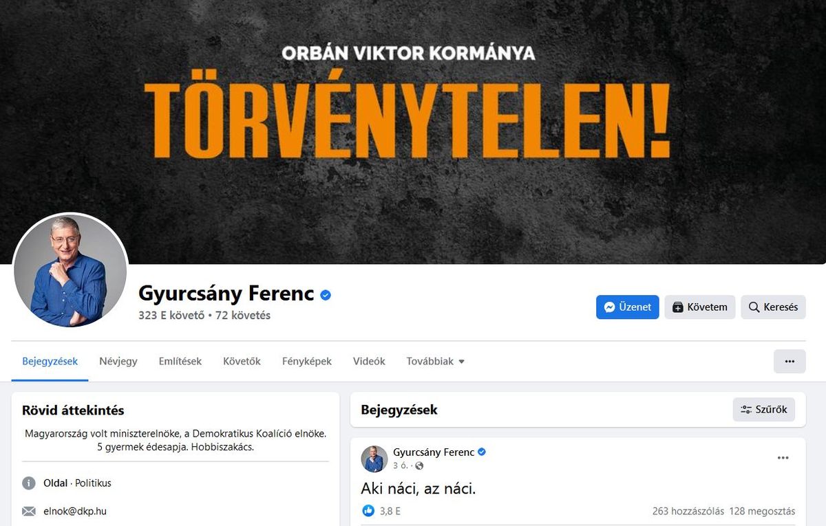Click the info icon beside Oldal · Politikus

coord(29,483)
